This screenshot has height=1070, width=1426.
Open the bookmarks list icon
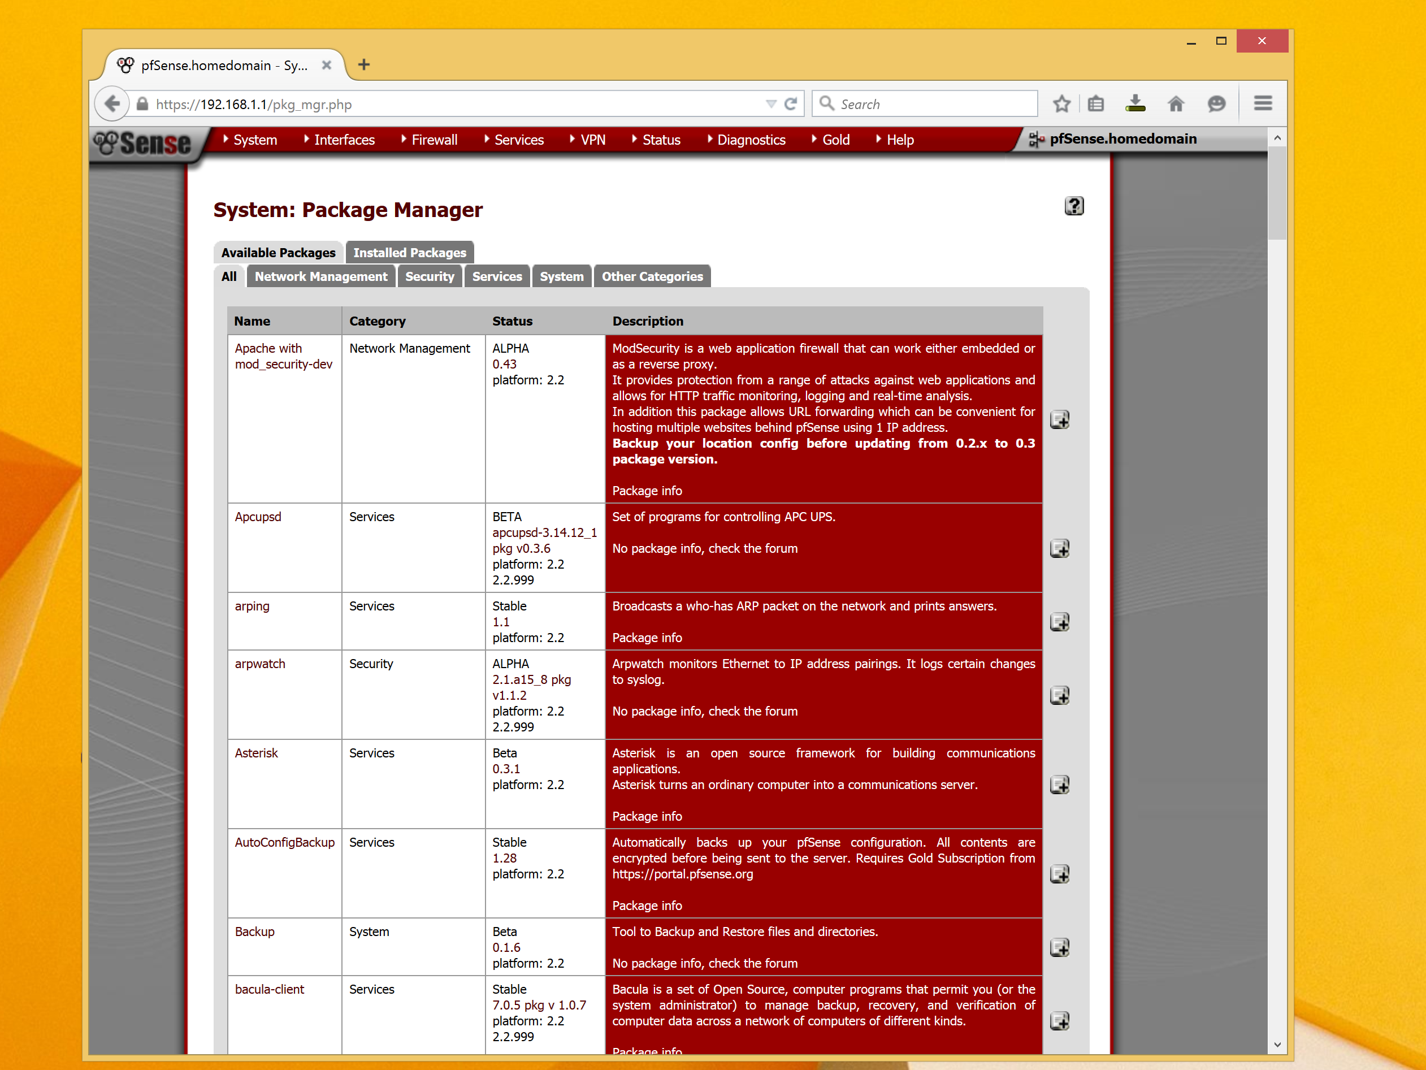click(x=1096, y=104)
